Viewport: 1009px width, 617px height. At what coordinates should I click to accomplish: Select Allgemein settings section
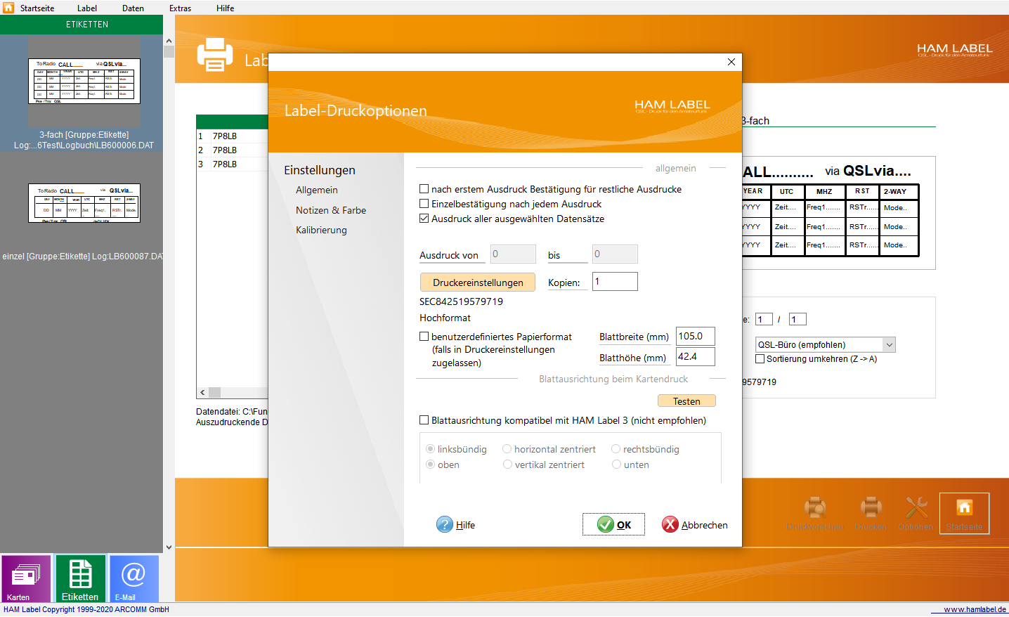[x=317, y=190]
